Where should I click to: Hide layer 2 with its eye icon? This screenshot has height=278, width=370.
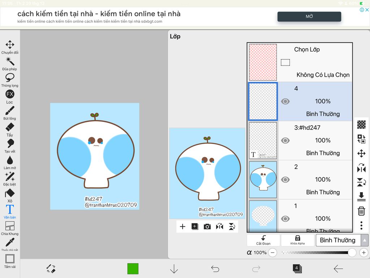pos(285,180)
